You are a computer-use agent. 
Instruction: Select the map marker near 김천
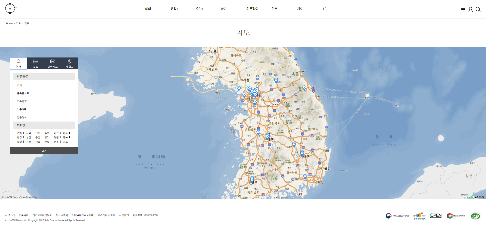[294, 144]
